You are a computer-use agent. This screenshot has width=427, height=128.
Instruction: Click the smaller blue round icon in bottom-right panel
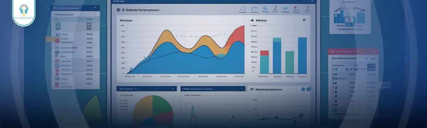click(x=303, y=89)
